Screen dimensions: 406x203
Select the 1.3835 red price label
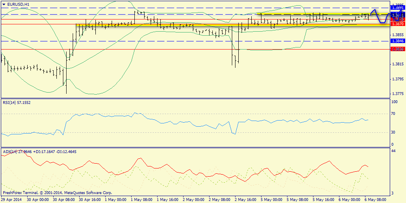tap(398, 49)
